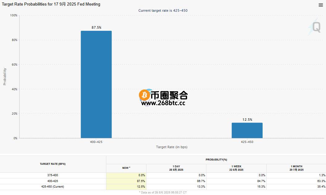Viewport: 326px width, 195px height.
Task: Click the PROBABILITY(%) table header
Action: [x=216, y=160]
